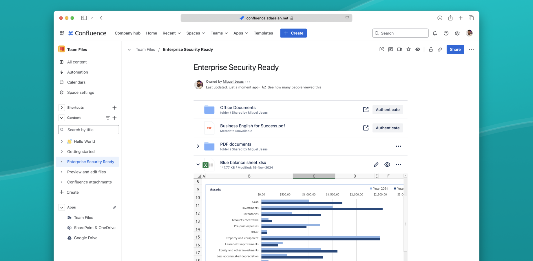Authenticate Business English for Success.pdf
Image resolution: width=533 pixels, height=261 pixels.
click(387, 128)
